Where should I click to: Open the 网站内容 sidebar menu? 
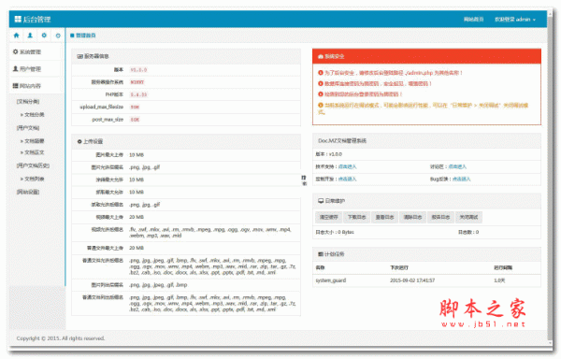(x=36, y=86)
